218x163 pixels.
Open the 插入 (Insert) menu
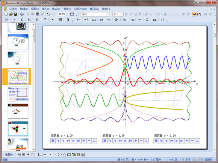pyautogui.click(x=45, y=9)
